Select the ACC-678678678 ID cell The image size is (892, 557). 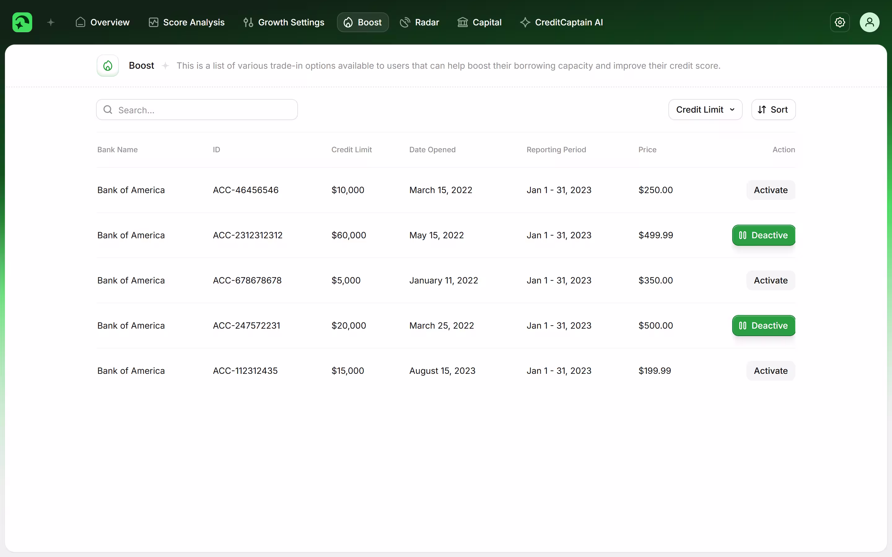point(247,280)
